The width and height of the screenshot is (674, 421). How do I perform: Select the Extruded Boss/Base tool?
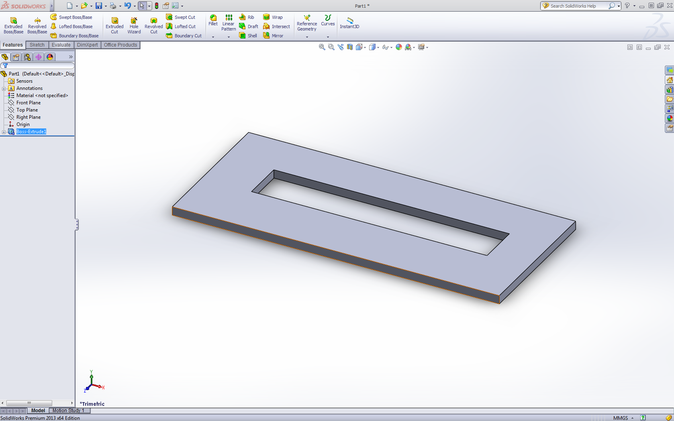[13, 26]
